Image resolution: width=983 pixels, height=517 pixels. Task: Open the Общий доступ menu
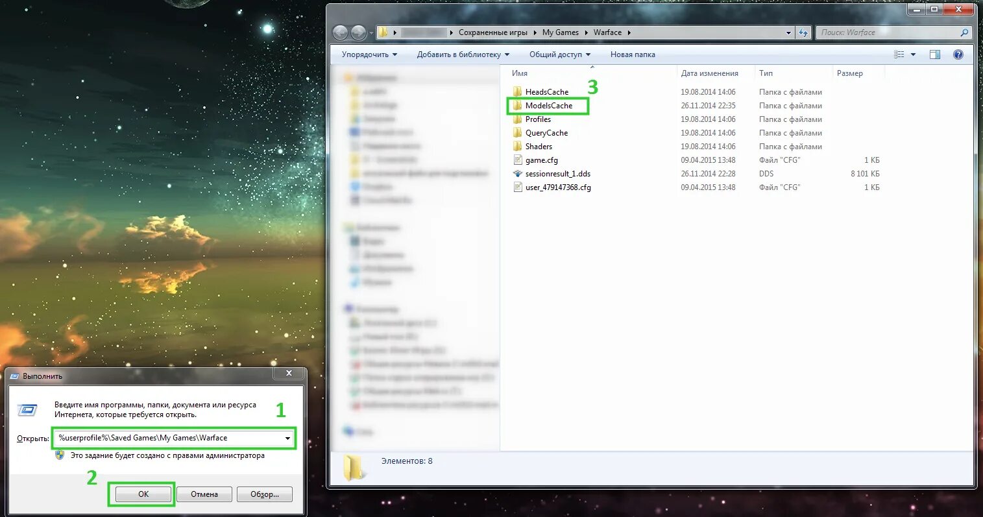560,54
